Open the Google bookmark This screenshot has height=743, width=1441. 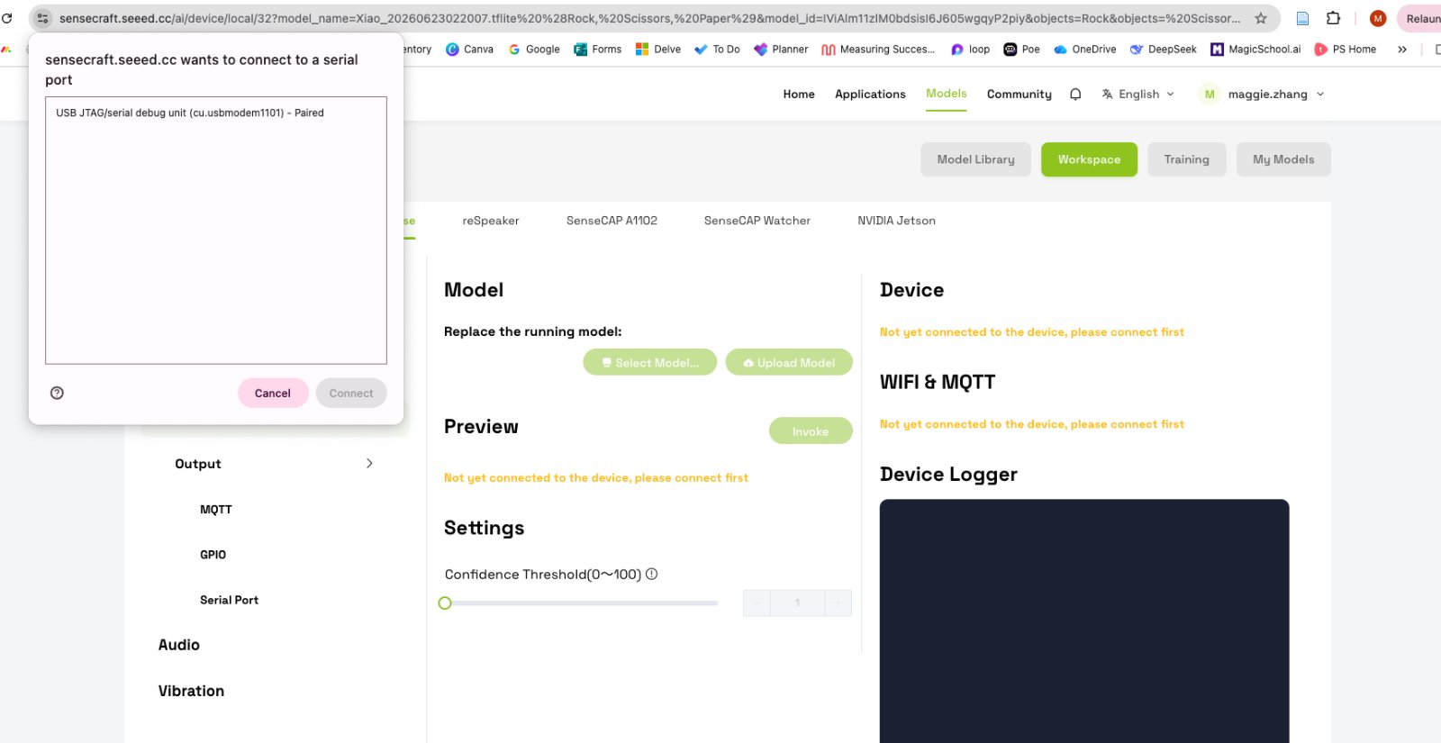pyautogui.click(x=534, y=50)
